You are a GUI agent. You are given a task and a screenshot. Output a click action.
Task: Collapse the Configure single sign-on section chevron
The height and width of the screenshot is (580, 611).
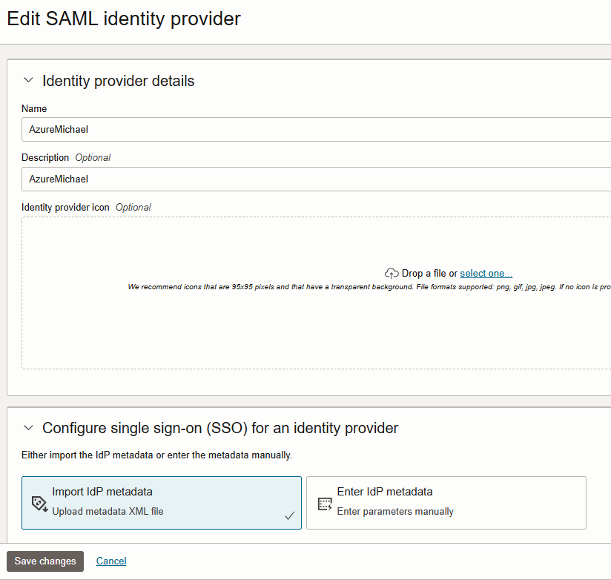pyautogui.click(x=28, y=428)
